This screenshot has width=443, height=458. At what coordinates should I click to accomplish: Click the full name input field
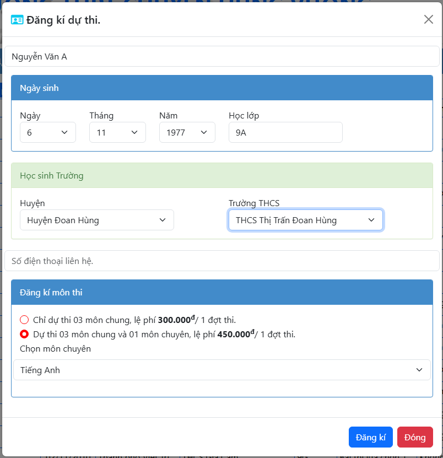tap(221, 56)
